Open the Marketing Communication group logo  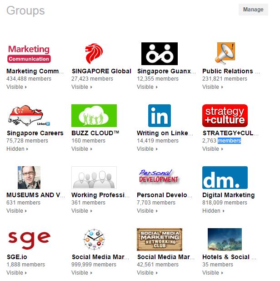click(29, 54)
